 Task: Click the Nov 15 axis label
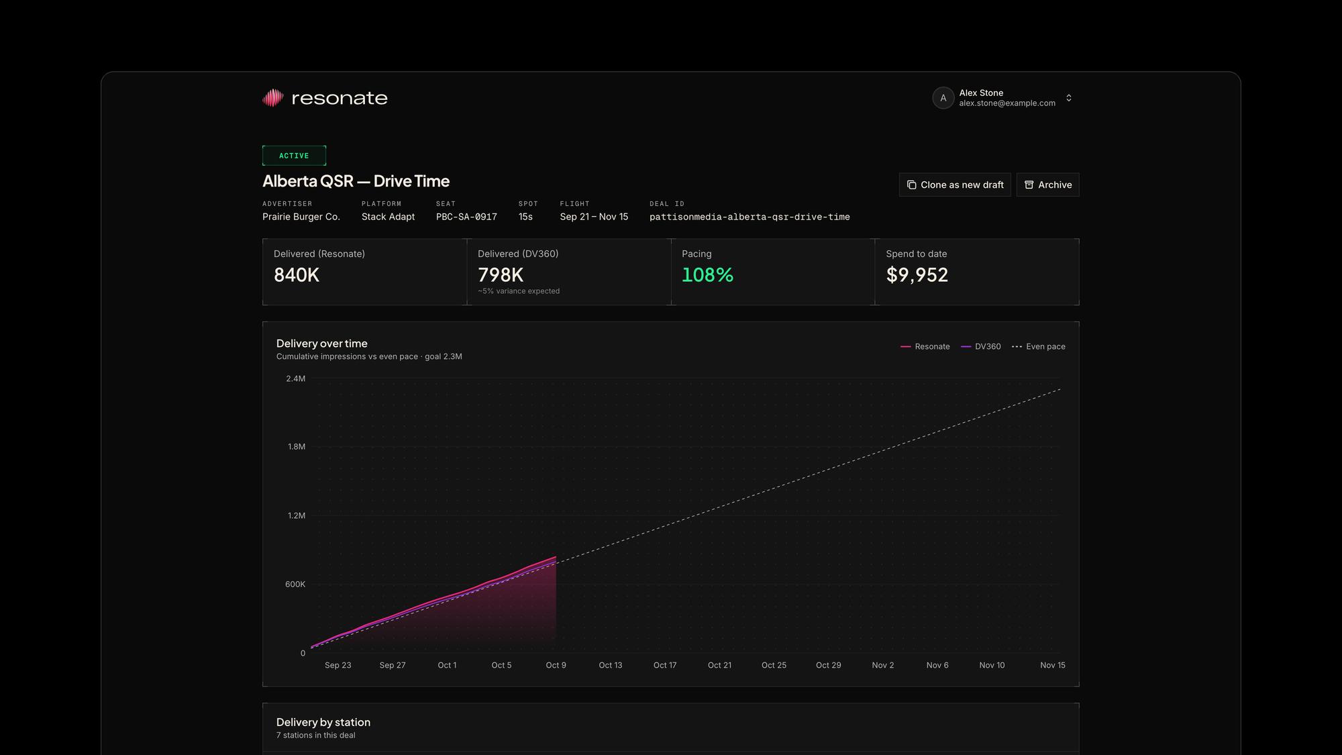pos(1052,665)
